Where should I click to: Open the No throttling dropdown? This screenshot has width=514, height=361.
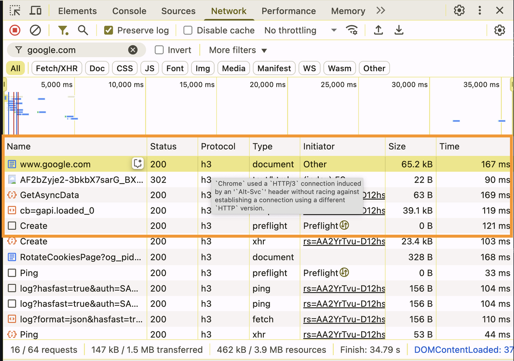[x=300, y=30]
